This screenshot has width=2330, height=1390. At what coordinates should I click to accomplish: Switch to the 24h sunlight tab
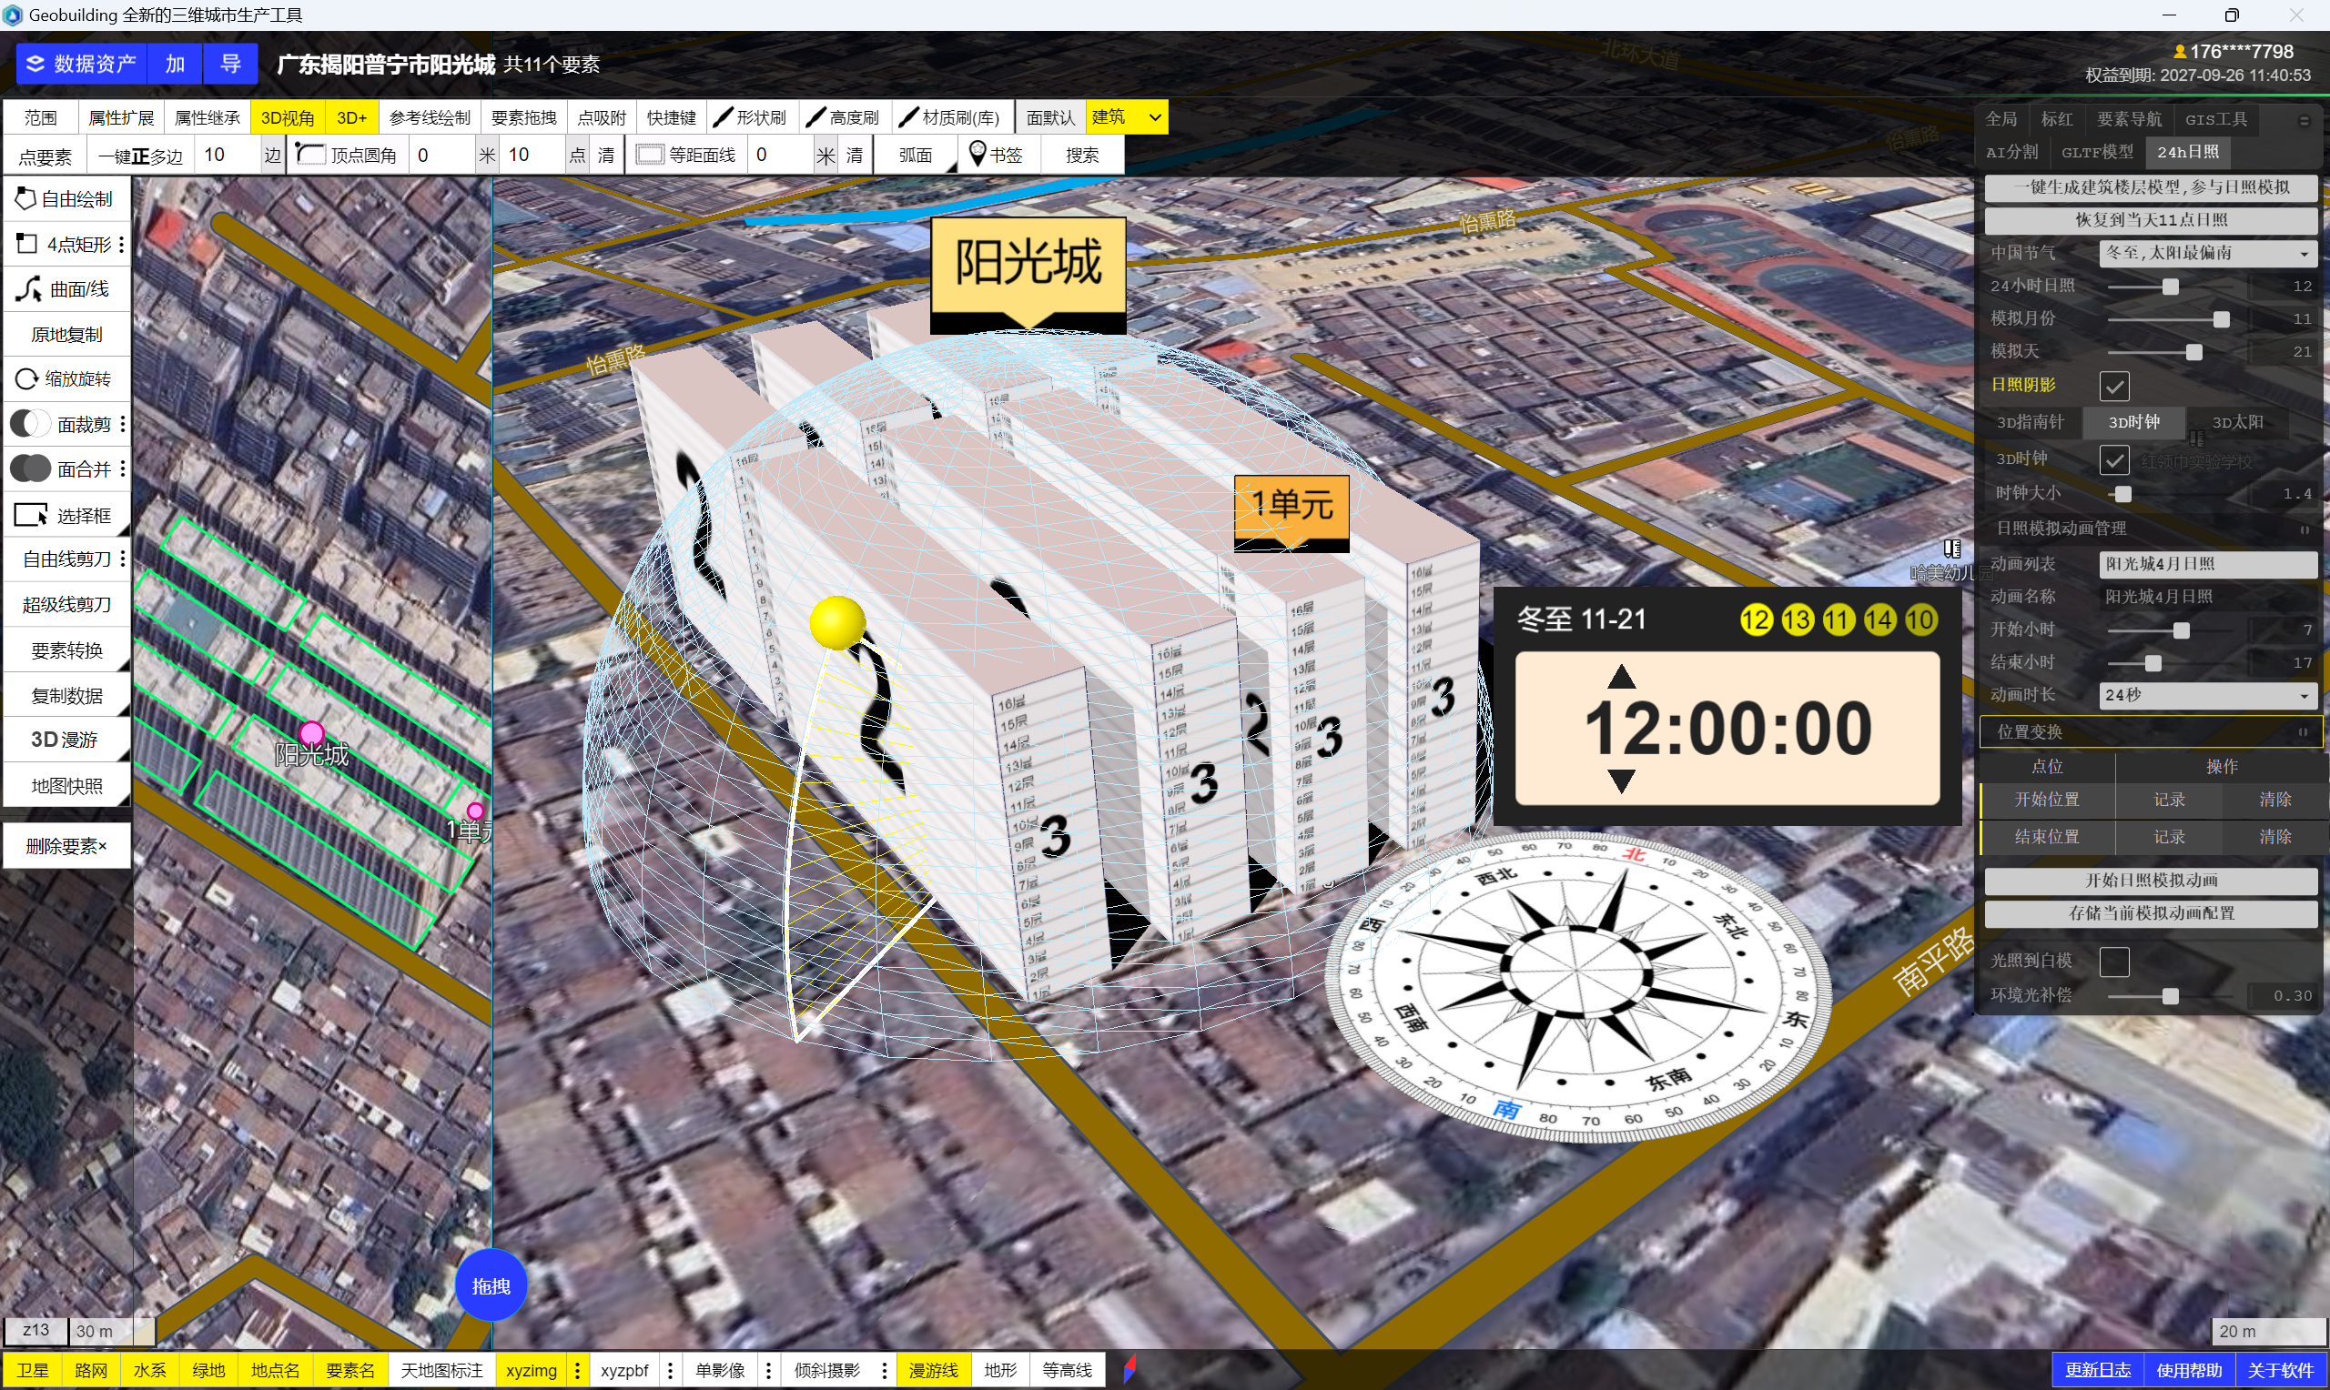pyautogui.click(x=2187, y=152)
